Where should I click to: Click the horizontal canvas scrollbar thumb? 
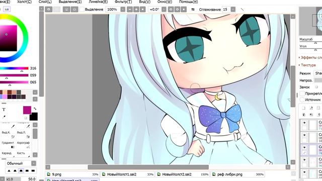click(x=148, y=167)
